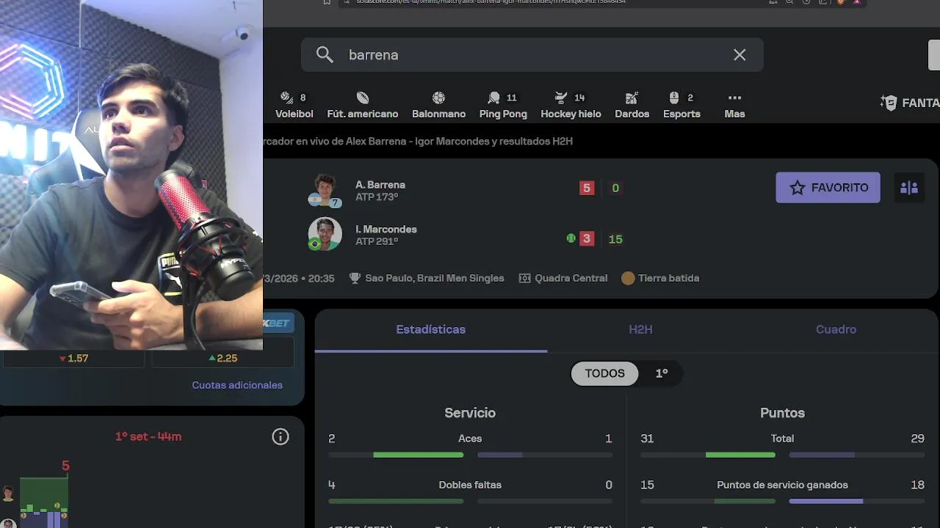Image resolution: width=940 pixels, height=528 pixels.
Task: Open the Balonmano sport section
Action: pyautogui.click(x=438, y=105)
